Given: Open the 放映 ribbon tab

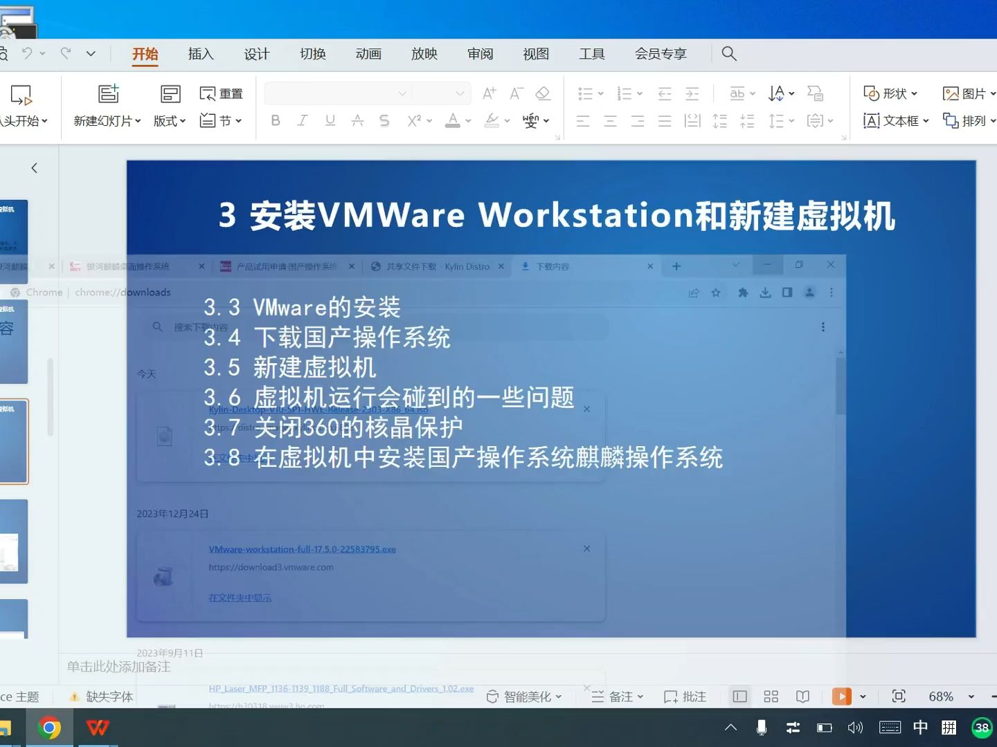Looking at the screenshot, I should click(x=424, y=53).
